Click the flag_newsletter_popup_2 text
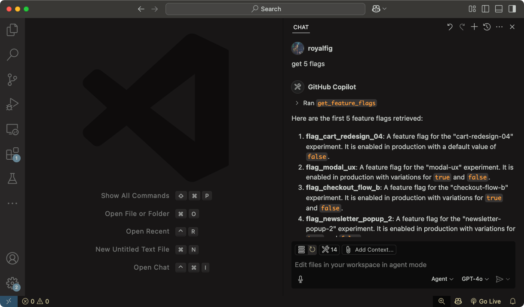Image resolution: width=524 pixels, height=307 pixels. [x=349, y=219]
